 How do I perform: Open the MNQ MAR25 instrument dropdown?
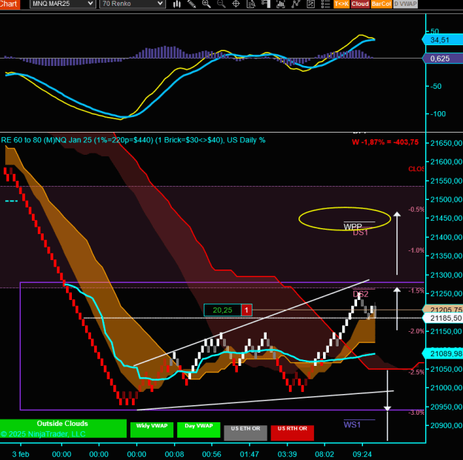point(63,4)
